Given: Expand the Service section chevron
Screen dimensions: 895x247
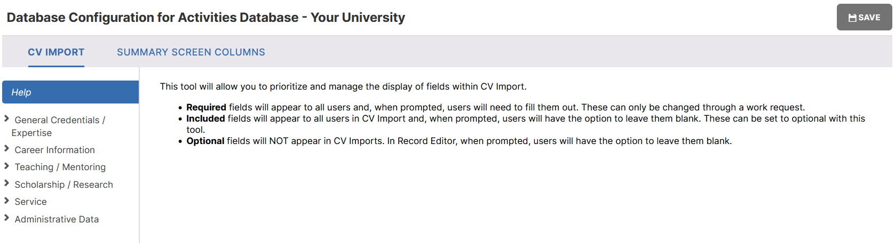Looking at the screenshot, I should tap(6, 201).
